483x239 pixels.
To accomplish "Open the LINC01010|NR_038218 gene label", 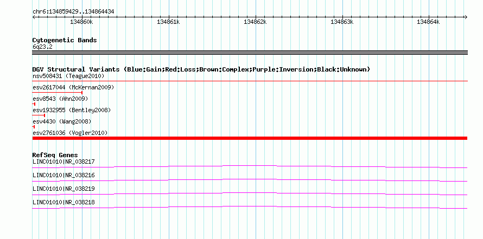I will tap(63, 202).
